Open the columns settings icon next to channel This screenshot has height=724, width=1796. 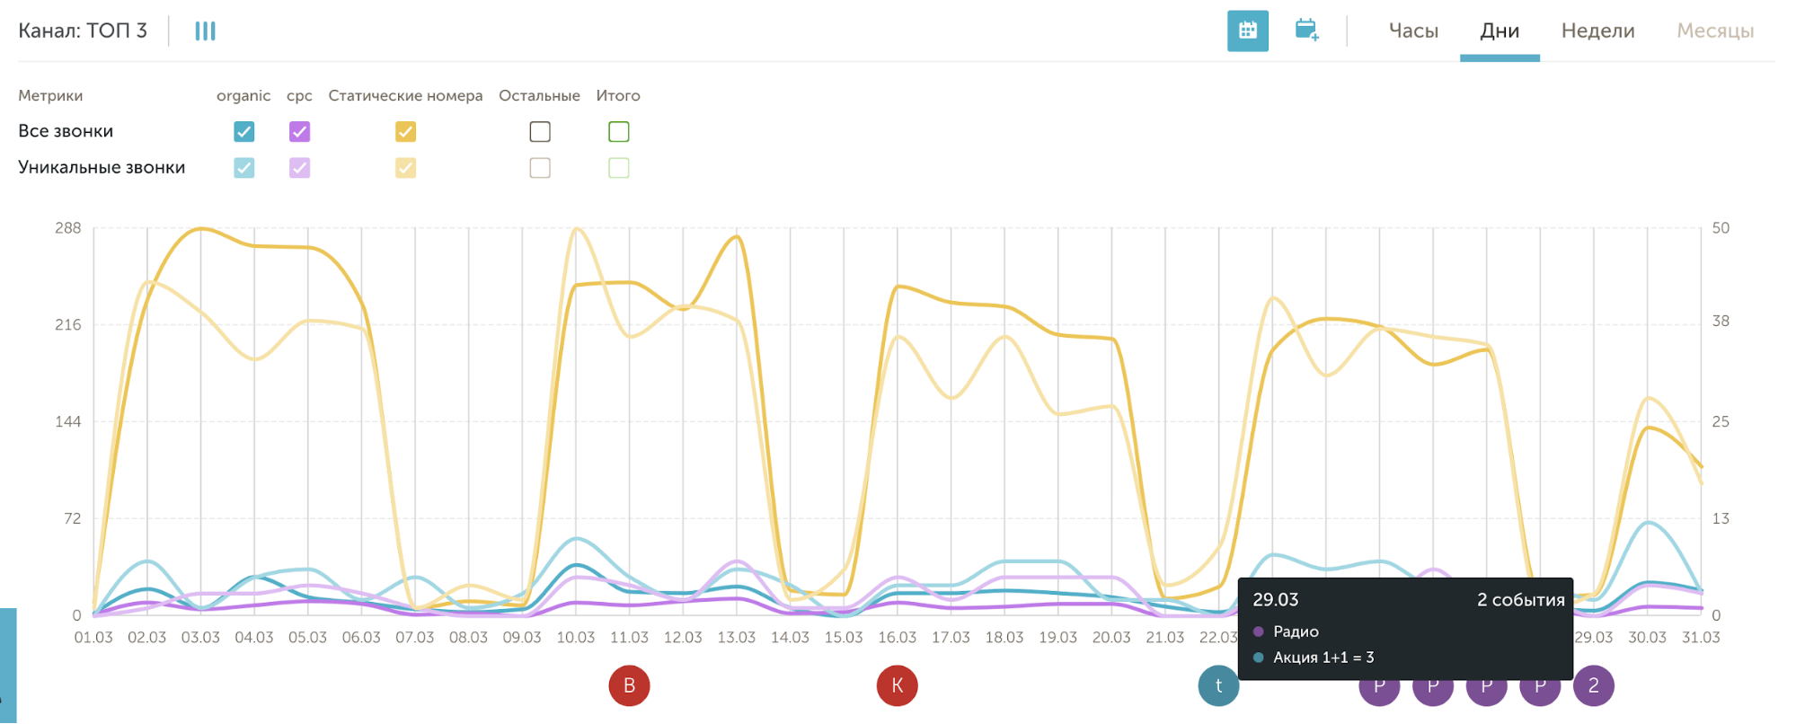tap(205, 31)
